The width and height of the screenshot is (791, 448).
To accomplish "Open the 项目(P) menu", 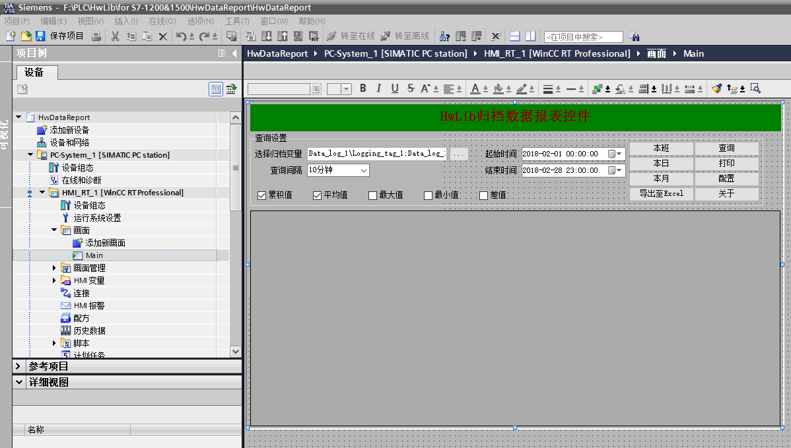I will 17,21.
